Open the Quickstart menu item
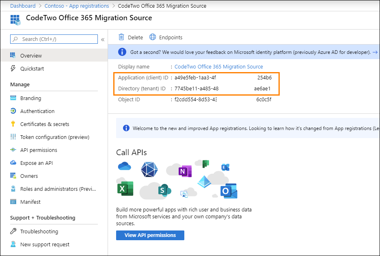 point(54,68)
